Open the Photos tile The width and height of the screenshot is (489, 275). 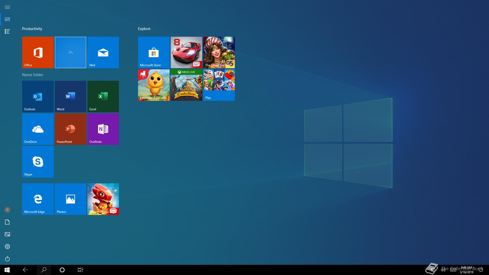coord(71,199)
